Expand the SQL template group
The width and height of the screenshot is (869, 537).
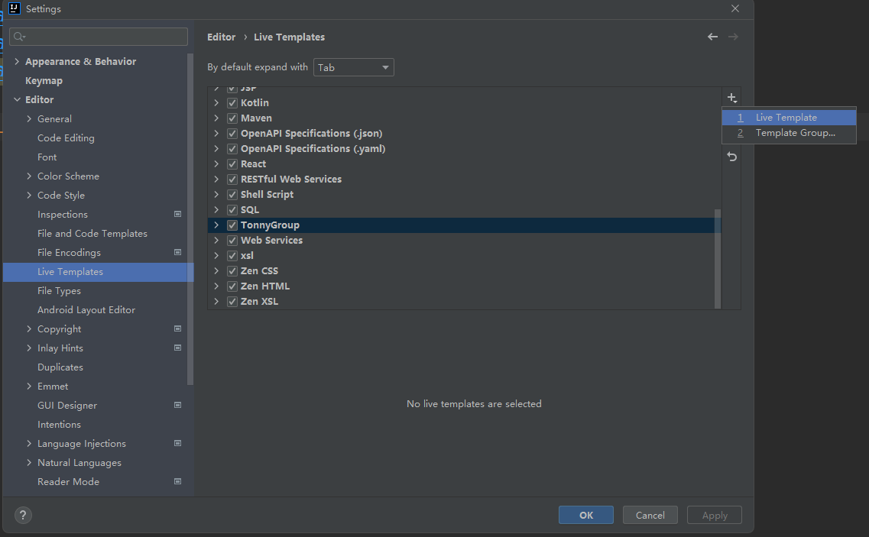[216, 210]
